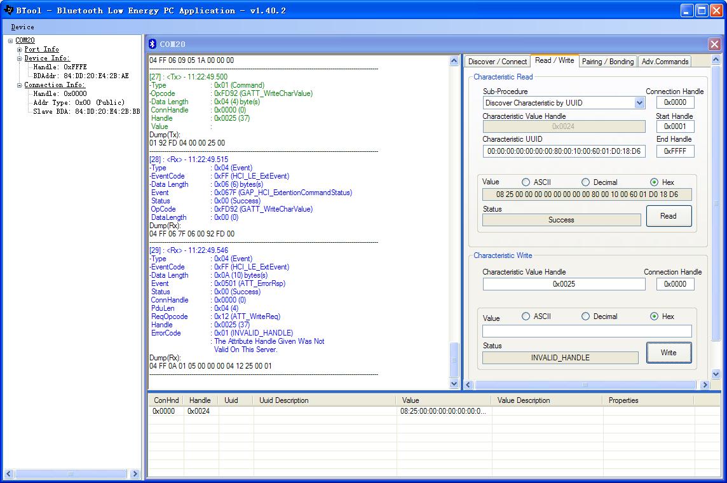The image size is (727, 483).
Task: Click table value 08:25:00:00:00:00:00:00:0...
Action: tap(443, 411)
